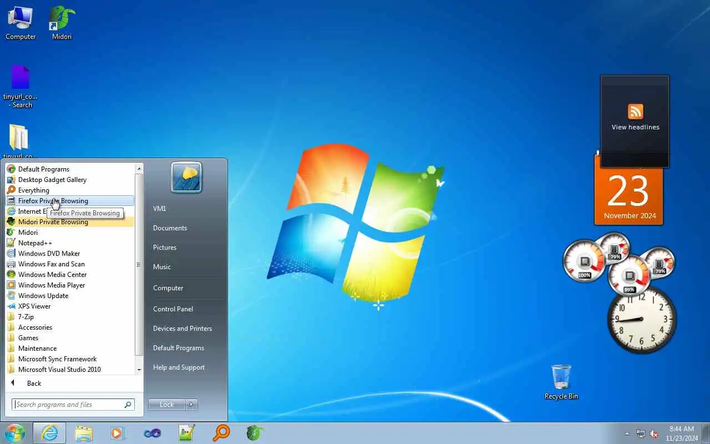Viewport: 710px width, 444px height.
Task: Expand the Accessories folder
Action: pos(70,327)
